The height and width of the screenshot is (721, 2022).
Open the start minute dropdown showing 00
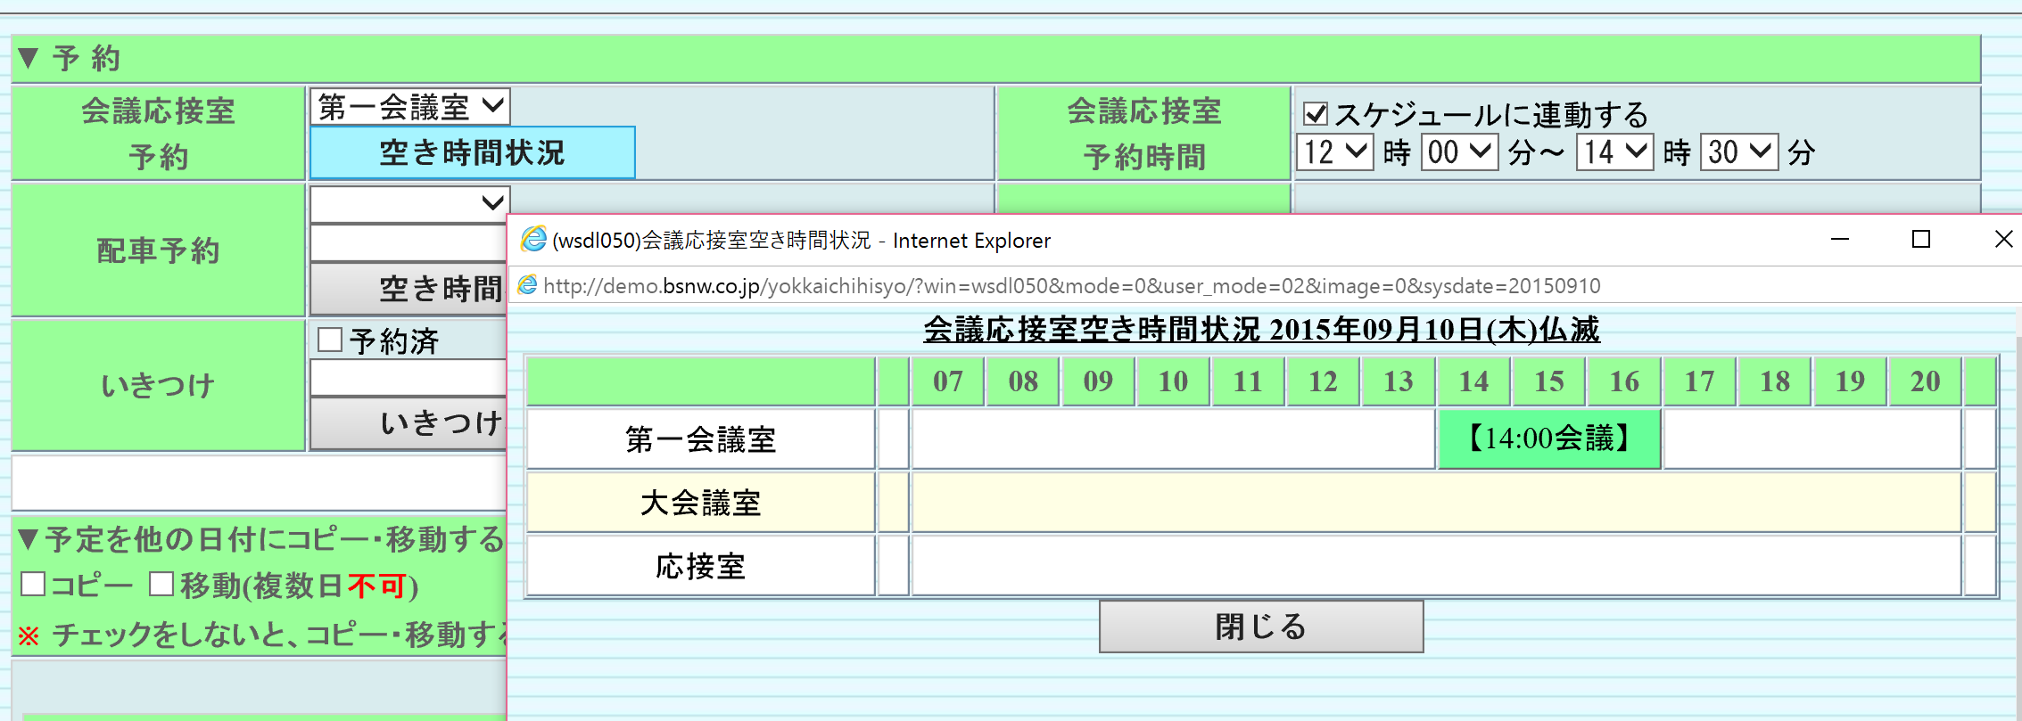coord(1459,152)
